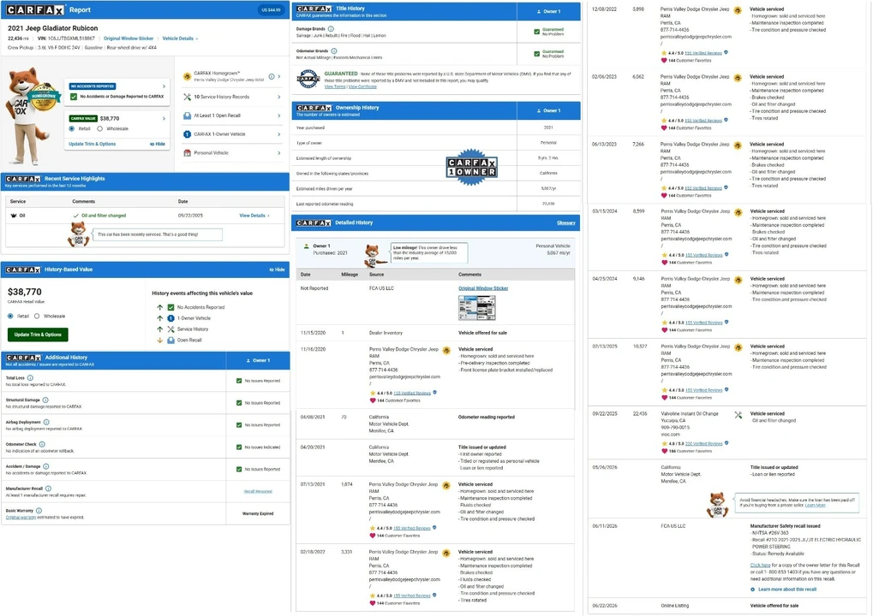Screen dimensions: 873x616
Task: Open the chevron on the Personal Vehicle row
Action: click(x=279, y=153)
